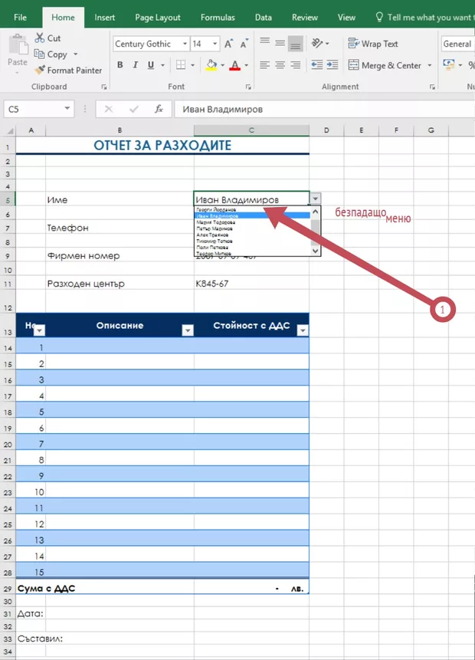This screenshot has height=660, width=475.
Task: Open the Font dialog launcher
Action: tap(249, 87)
